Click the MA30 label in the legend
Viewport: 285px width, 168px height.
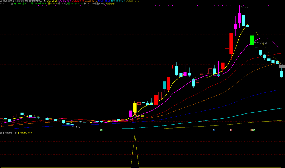[90, 1]
